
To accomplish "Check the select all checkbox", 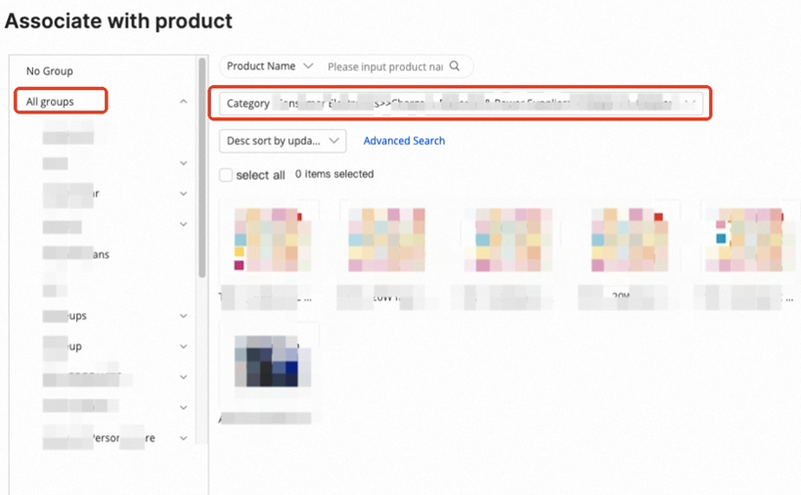I will 226,175.
